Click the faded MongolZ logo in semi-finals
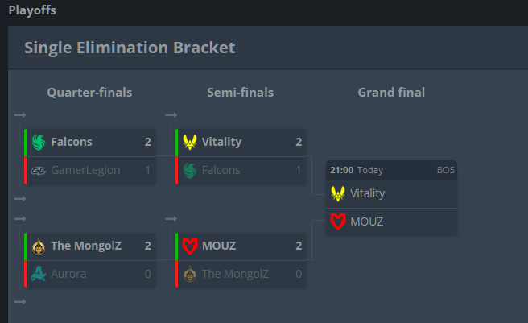The width and height of the screenshot is (528, 323). coord(190,274)
